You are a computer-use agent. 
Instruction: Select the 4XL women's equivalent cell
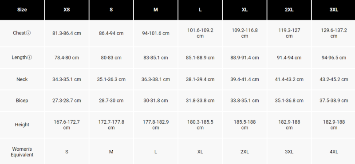tap(334, 152)
